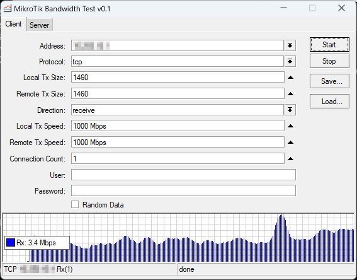Click into the Password field

183,190
